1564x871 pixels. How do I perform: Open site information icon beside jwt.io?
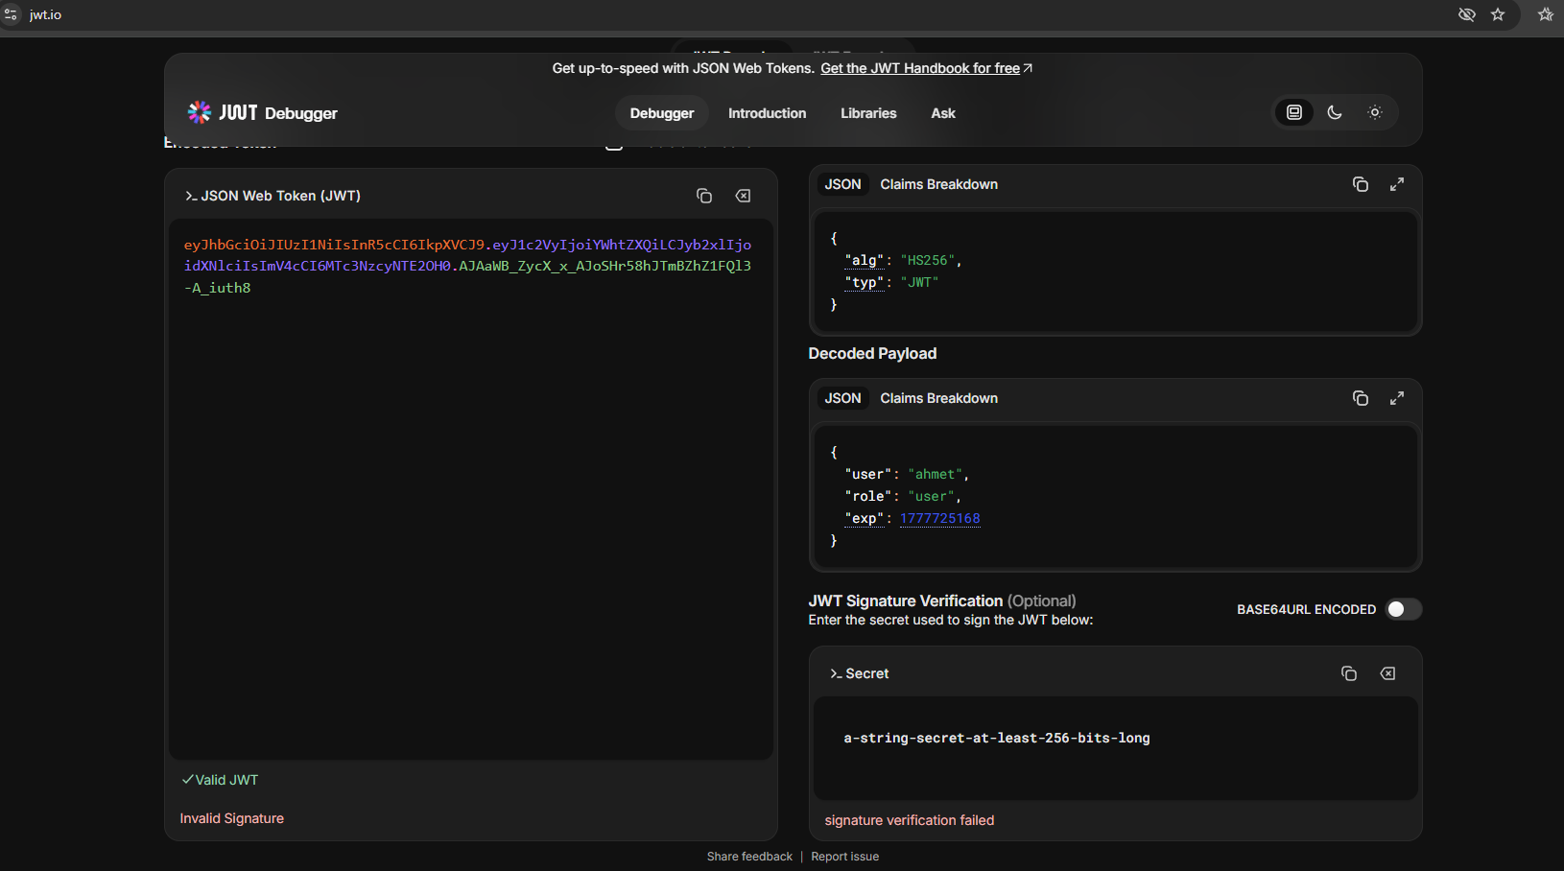[11, 15]
